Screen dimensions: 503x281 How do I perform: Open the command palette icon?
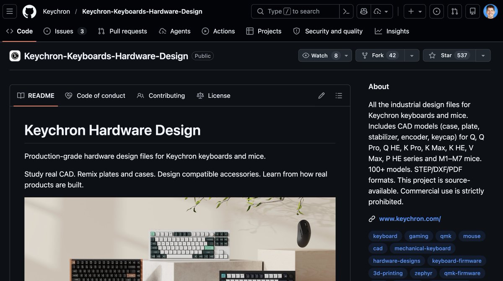346,11
